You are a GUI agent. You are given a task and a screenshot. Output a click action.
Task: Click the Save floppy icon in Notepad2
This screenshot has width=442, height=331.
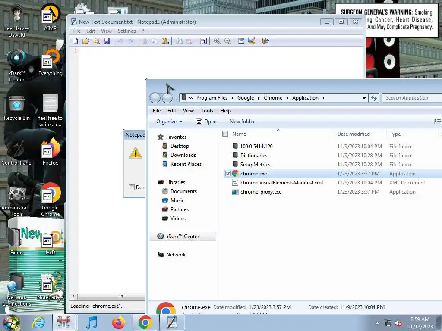[107, 41]
